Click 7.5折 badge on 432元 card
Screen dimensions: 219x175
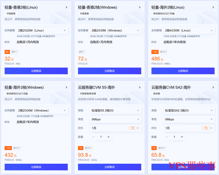(x=8, y=148)
